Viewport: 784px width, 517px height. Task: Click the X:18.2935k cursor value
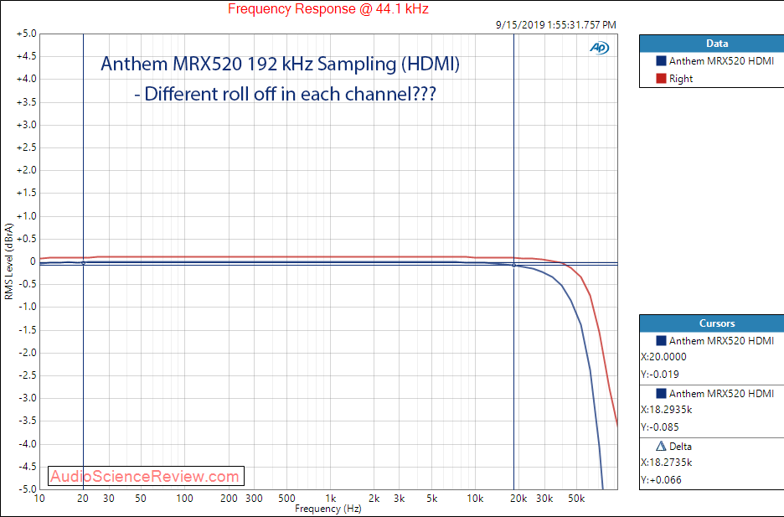pos(667,410)
